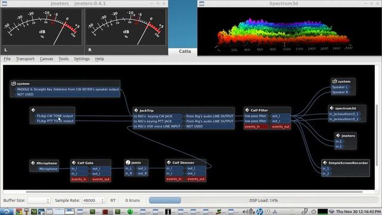
Task: Select JackTrip to RIG's VOX voice LINE INPUT port
Action: coord(158,126)
